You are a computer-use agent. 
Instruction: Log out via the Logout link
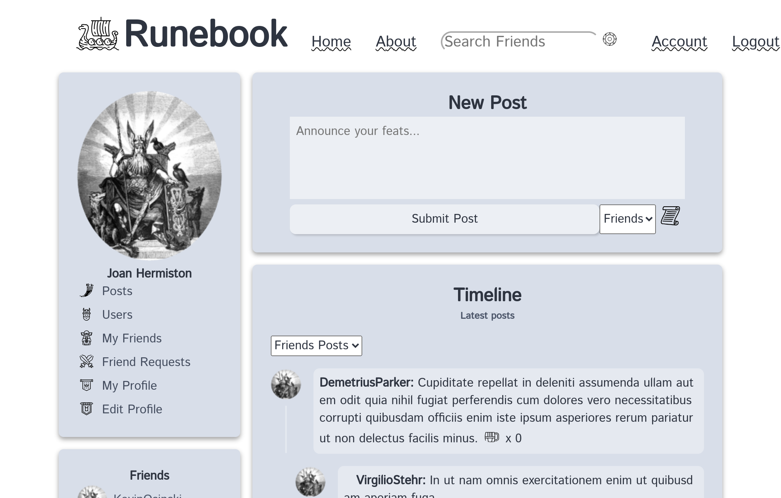point(755,42)
